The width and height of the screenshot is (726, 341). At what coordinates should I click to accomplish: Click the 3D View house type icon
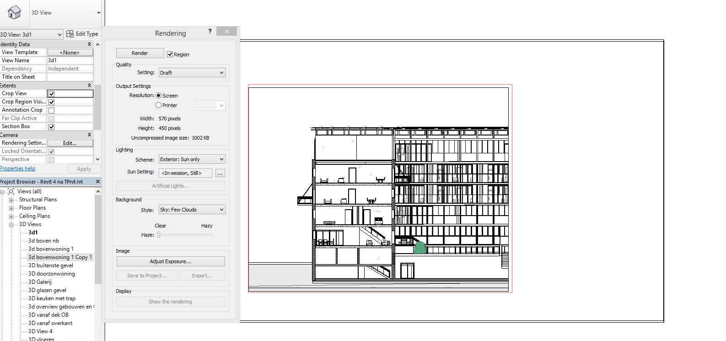tap(14, 12)
